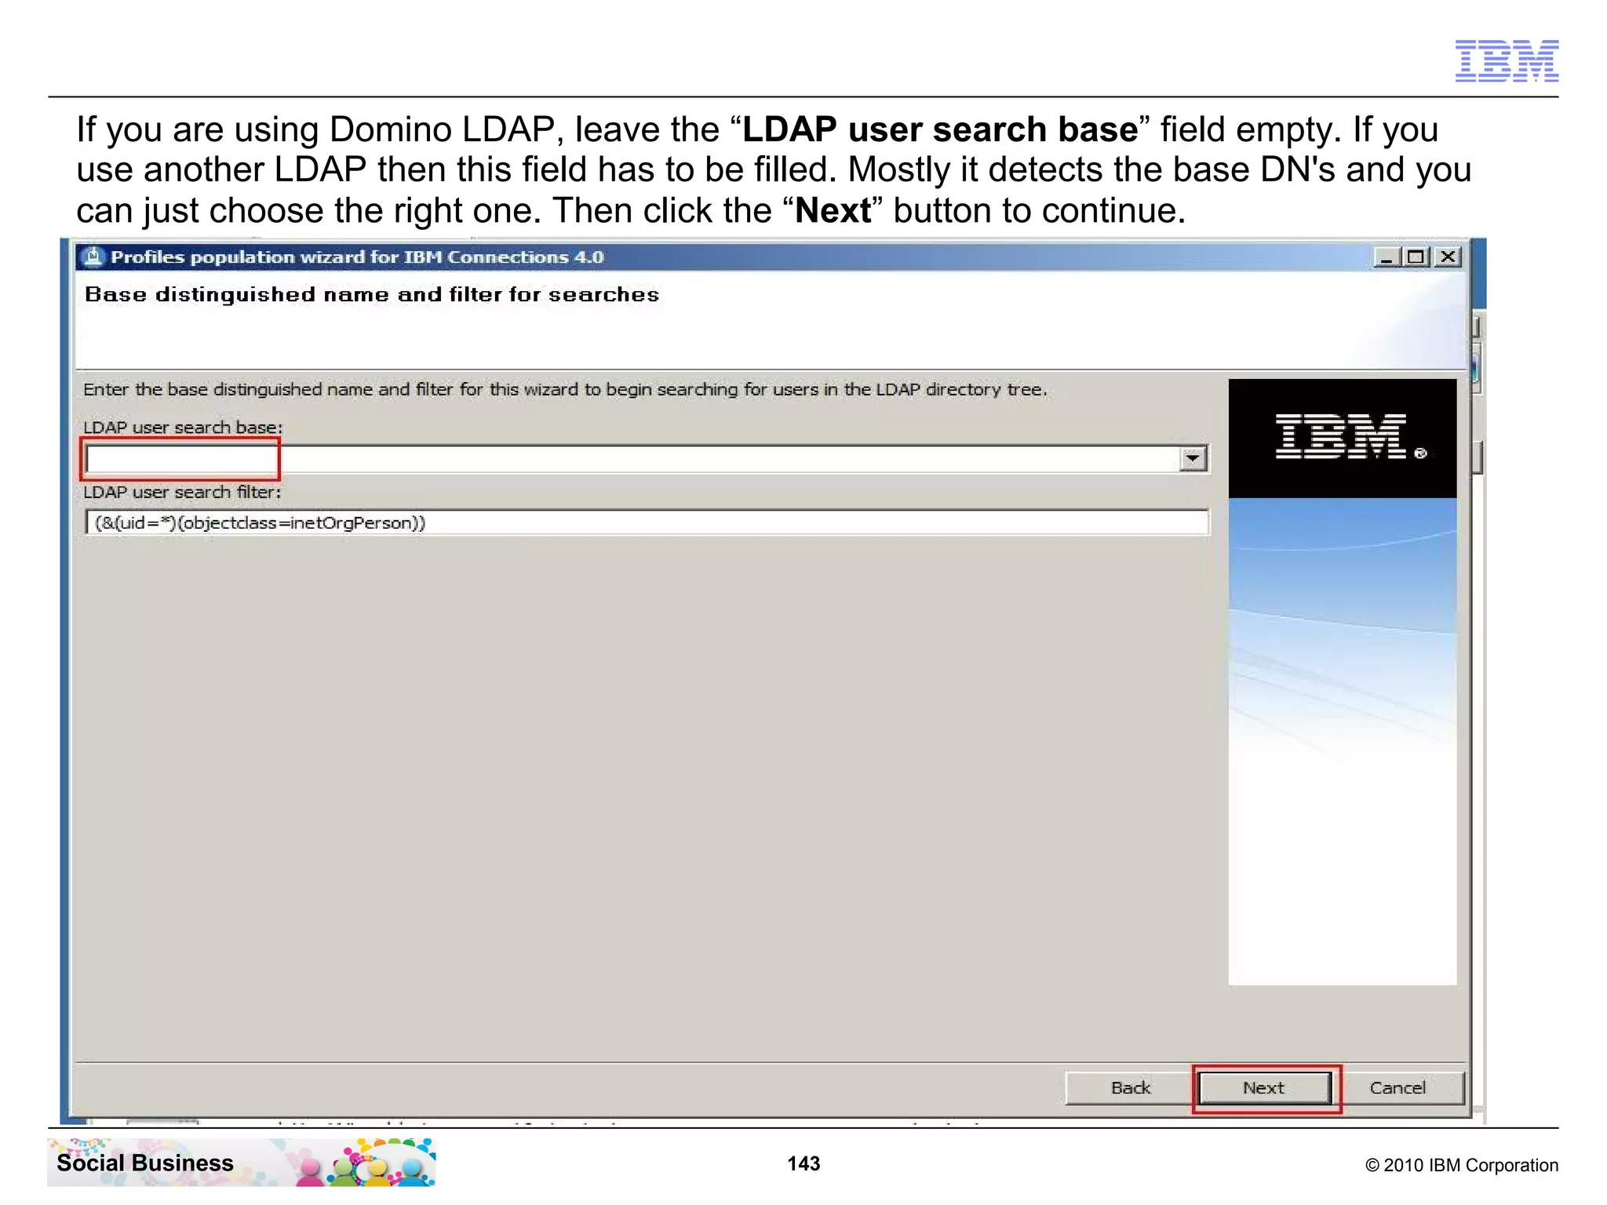Screen dimensions: 1607x1205
Task: Click the Next button to continue
Action: [x=1264, y=1088]
